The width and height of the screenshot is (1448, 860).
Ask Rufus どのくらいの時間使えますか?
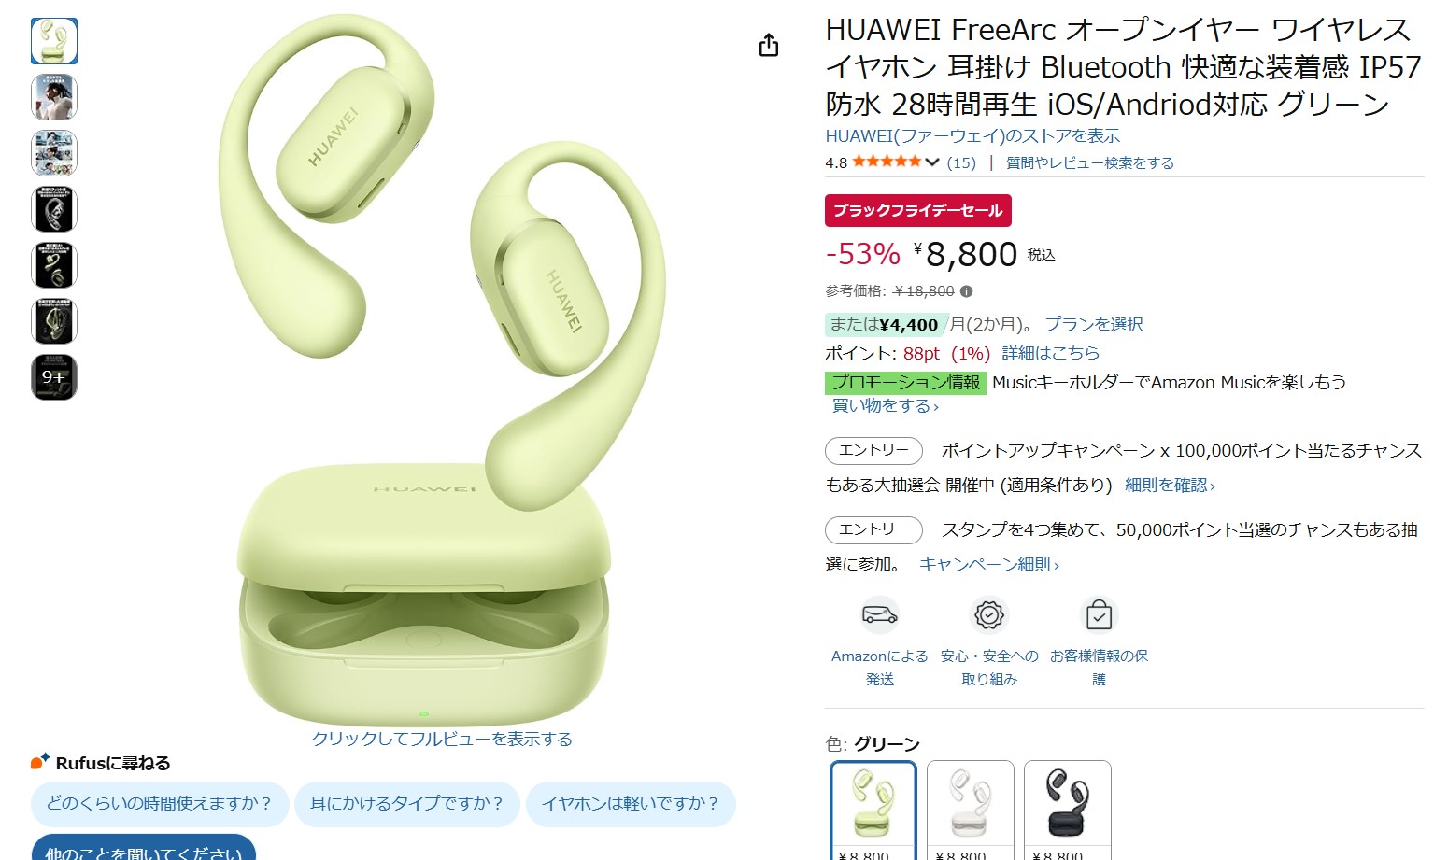160,804
